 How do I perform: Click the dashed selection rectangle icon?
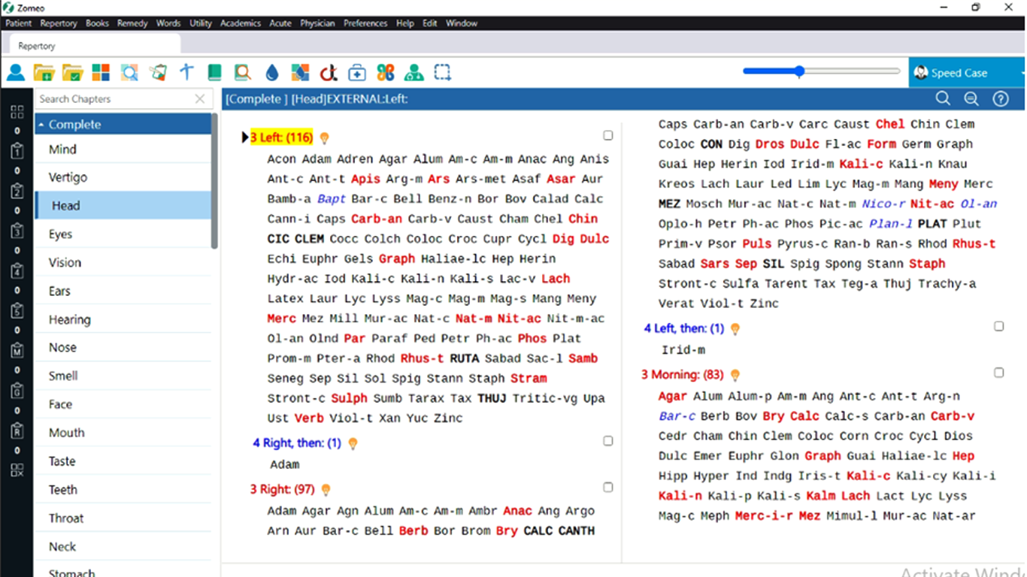click(443, 73)
